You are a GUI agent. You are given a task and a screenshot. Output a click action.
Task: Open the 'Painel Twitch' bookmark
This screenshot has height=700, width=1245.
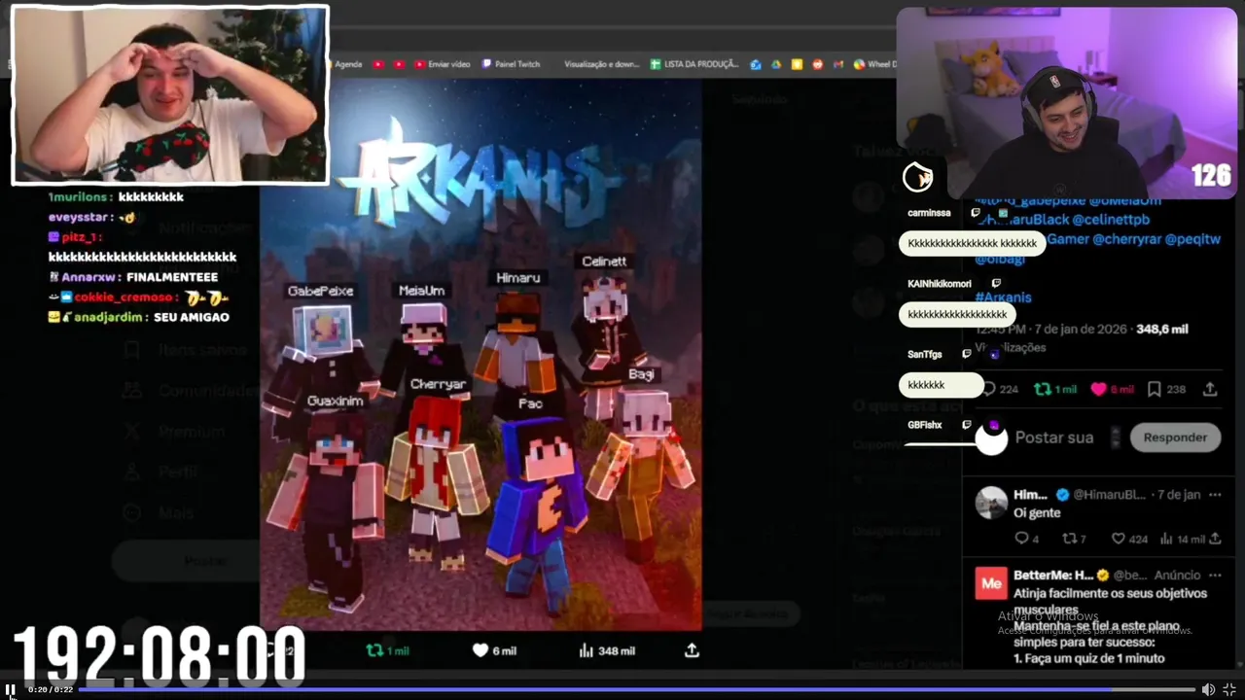click(511, 64)
